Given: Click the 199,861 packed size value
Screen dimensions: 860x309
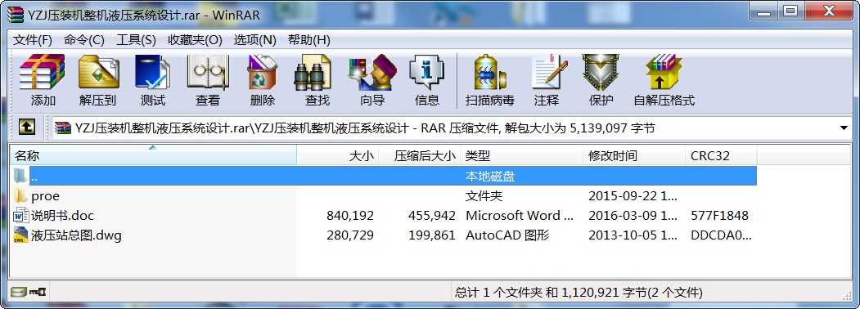Looking at the screenshot, I should [x=432, y=235].
